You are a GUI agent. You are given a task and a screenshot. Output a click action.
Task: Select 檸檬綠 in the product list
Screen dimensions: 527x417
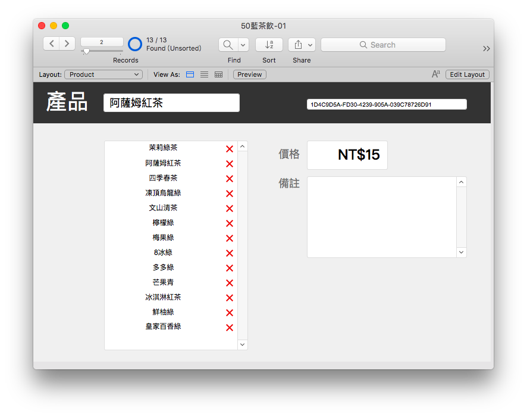[163, 223]
